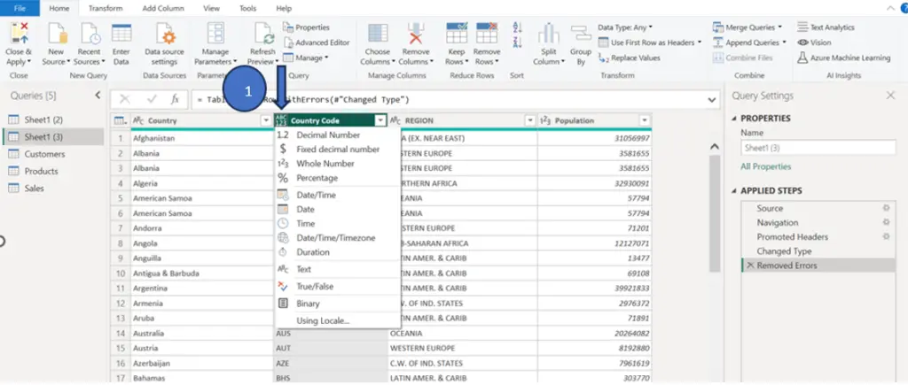Select the Customers query
The height and width of the screenshot is (385, 908).
[44, 154]
